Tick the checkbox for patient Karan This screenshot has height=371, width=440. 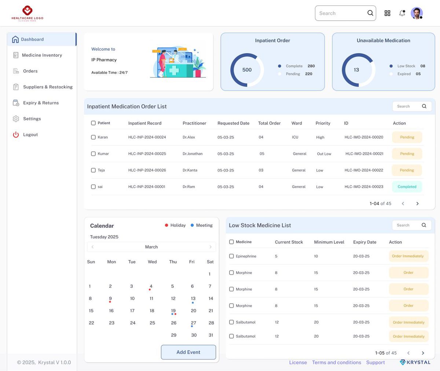click(93, 137)
